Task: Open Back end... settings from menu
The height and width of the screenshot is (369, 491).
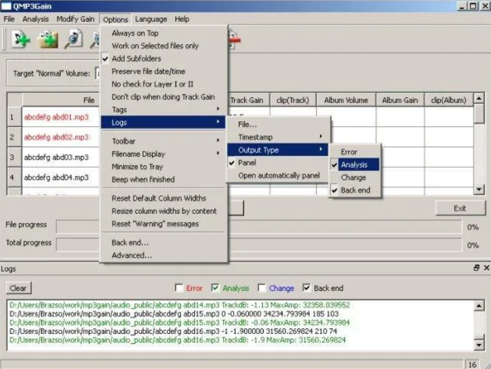Action: coord(163,242)
